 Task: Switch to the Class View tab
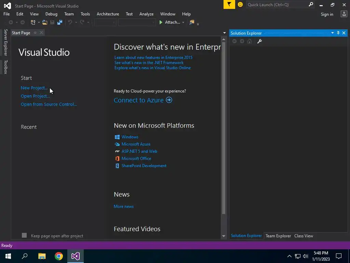[304, 236]
